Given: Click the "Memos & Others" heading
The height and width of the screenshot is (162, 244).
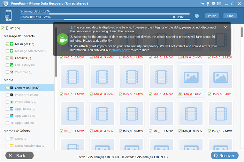Looking at the screenshot, I should 16,131.
